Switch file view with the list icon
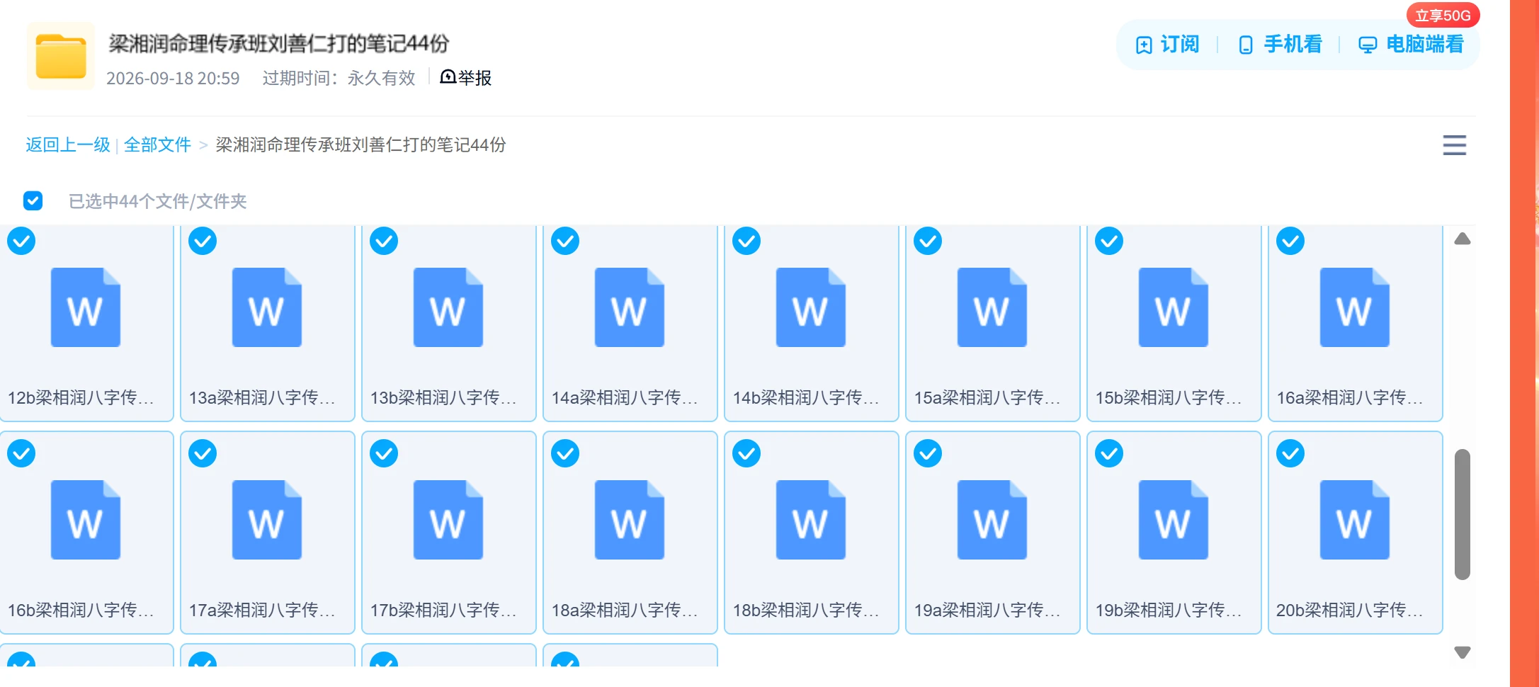 (x=1455, y=145)
